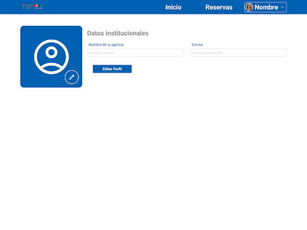307x230 pixels.
Task: Select the Datos institucionales heading
Action: point(118,33)
